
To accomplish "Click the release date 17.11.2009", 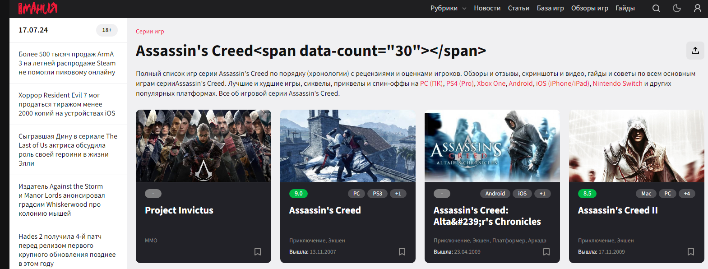I will 612,252.
